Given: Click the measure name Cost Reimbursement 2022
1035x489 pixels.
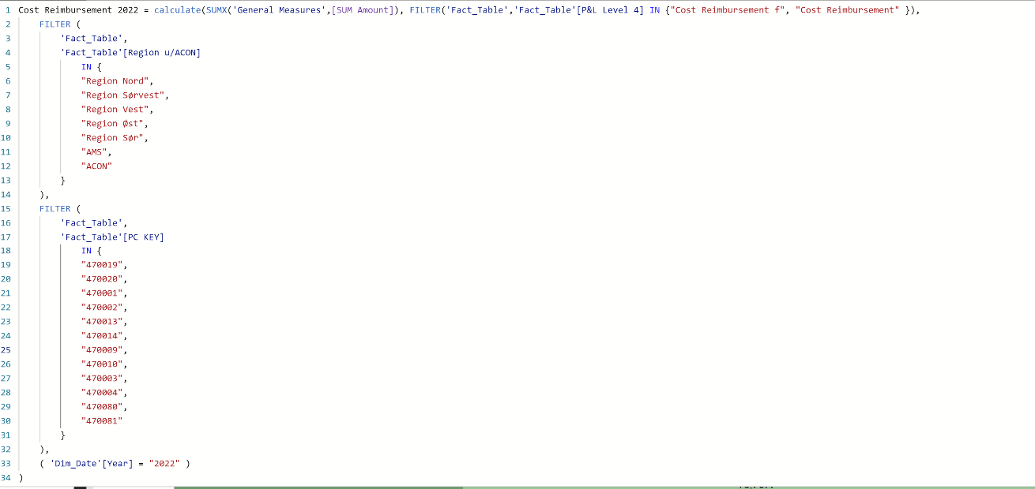Looking at the screenshot, I should point(77,9).
